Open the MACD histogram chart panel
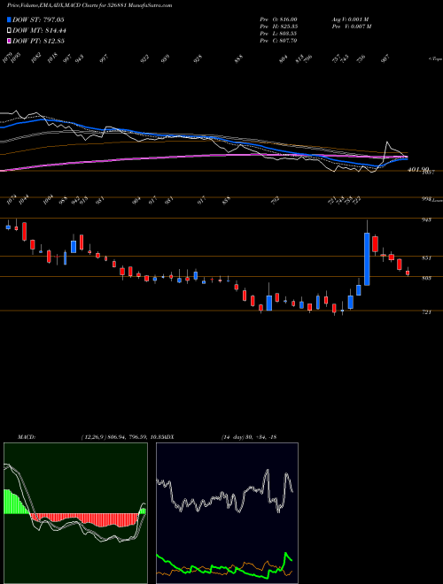This screenshot has width=443, height=584. coord(75,513)
